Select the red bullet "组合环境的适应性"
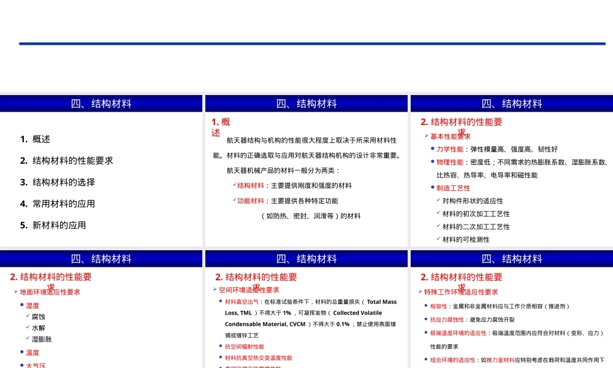The width and height of the screenshot is (613, 368). [x=452, y=360]
